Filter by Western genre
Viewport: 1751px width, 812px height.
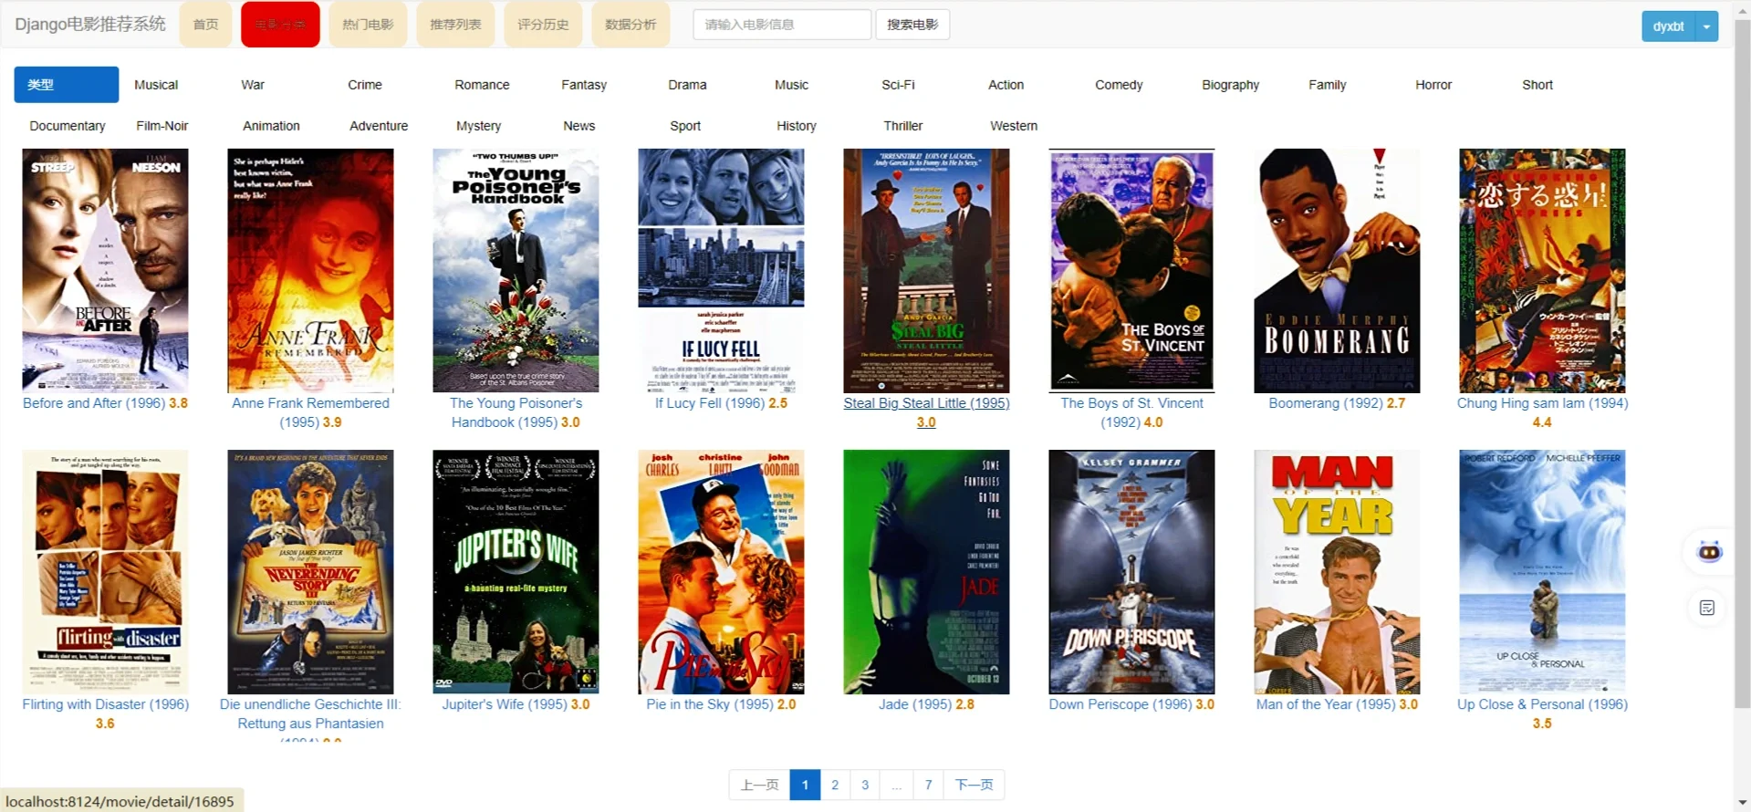point(1014,126)
